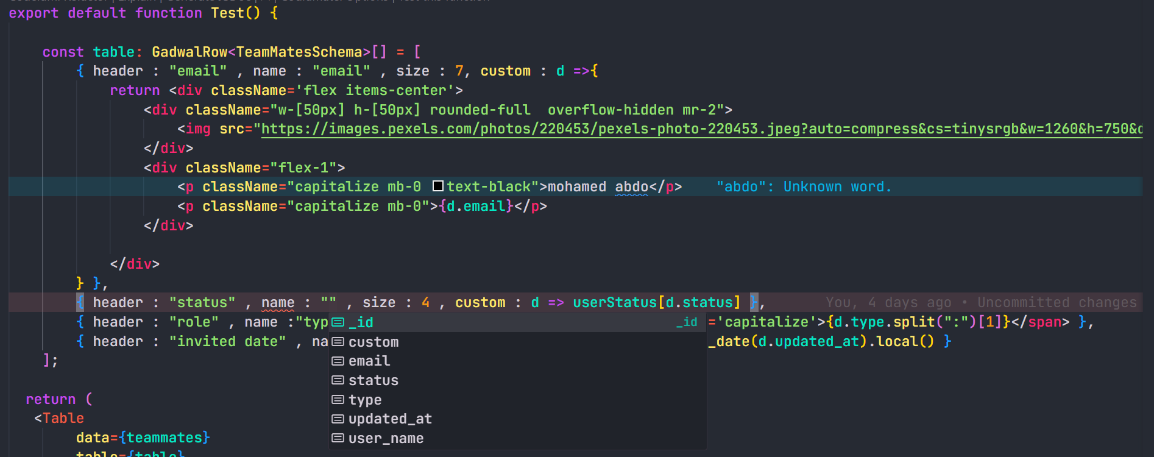Screen dimensions: 1154x457
Task: Click the userStatus identifier
Action: (615, 302)
